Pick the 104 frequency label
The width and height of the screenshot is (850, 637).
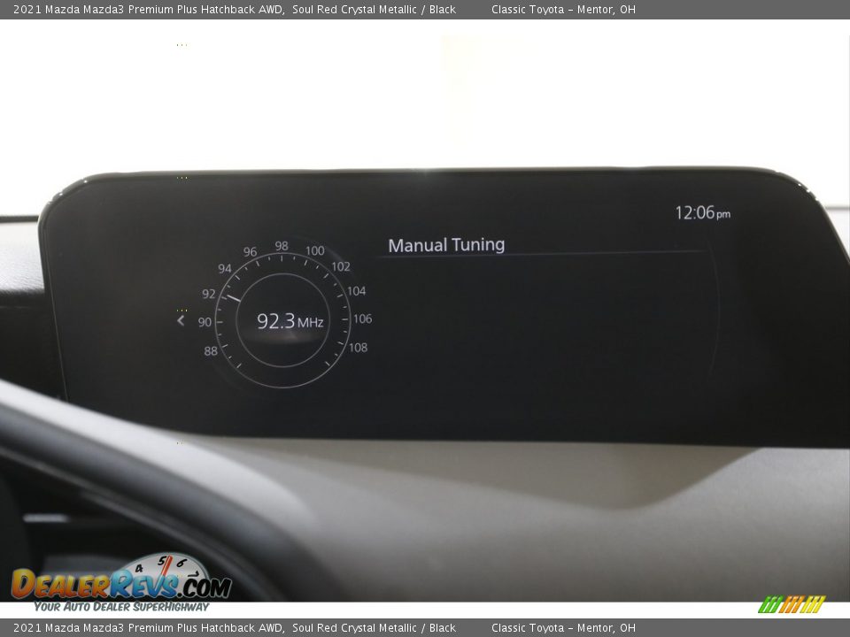point(356,291)
